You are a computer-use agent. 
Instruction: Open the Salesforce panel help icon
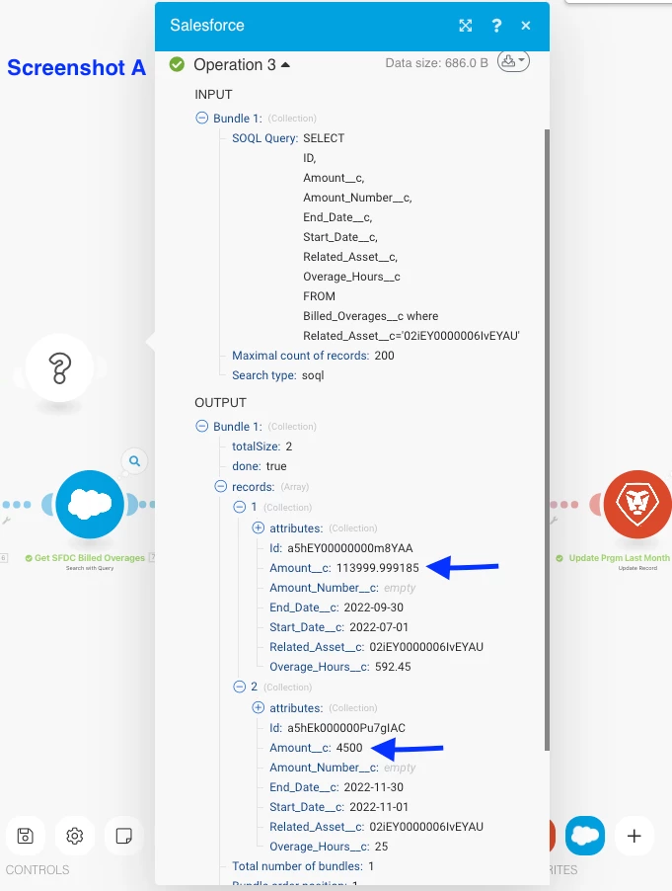coord(496,26)
